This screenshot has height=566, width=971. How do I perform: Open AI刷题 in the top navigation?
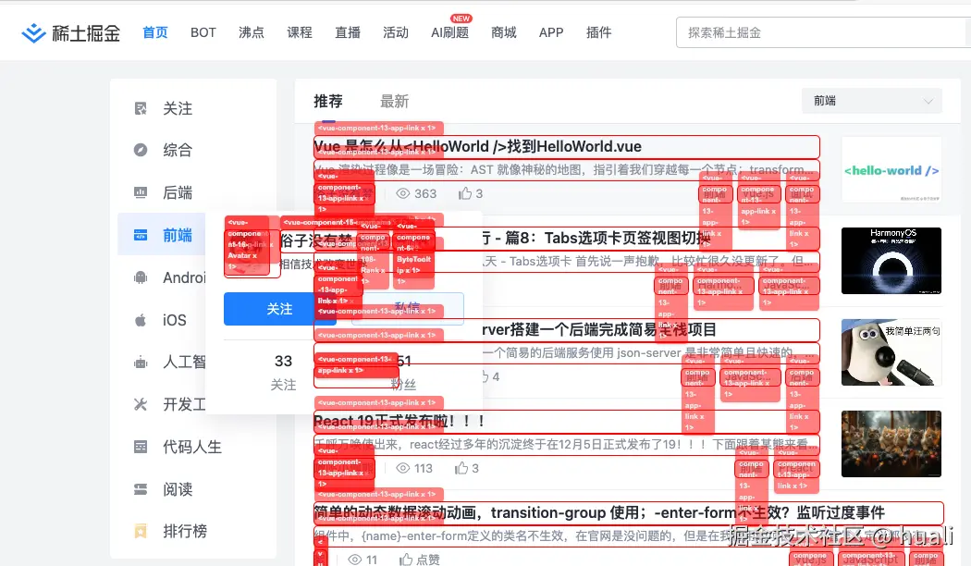[450, 32]
